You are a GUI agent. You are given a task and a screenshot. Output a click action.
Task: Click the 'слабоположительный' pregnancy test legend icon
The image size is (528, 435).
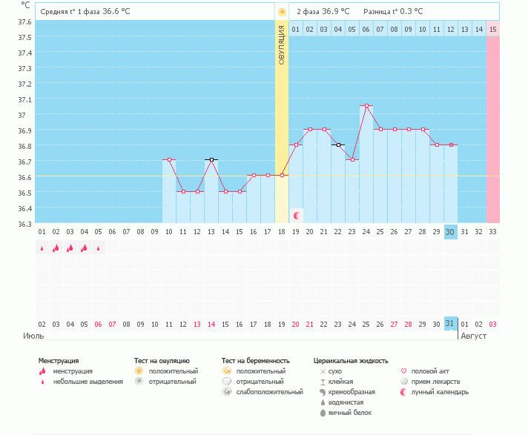tap(227, 392)
